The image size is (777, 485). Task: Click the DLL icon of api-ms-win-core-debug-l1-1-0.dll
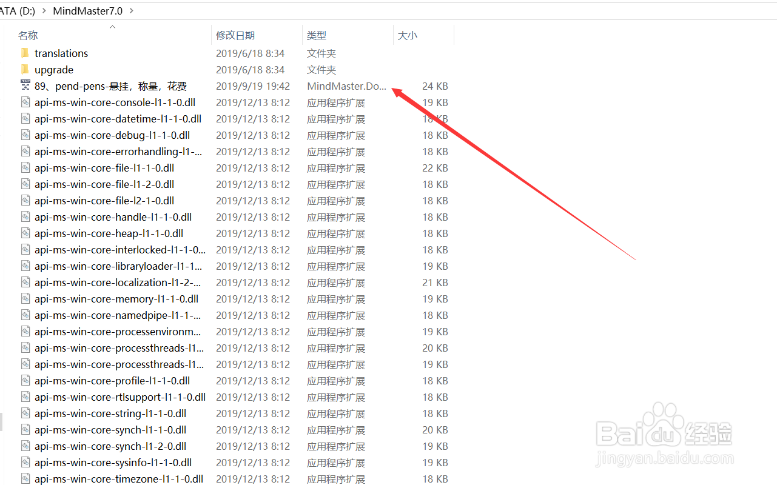coord(25,135)
